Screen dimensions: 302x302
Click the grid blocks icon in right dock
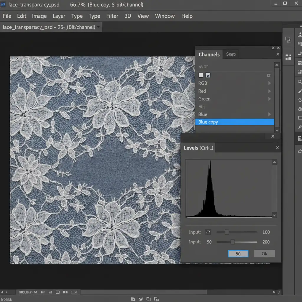(288, 57)
